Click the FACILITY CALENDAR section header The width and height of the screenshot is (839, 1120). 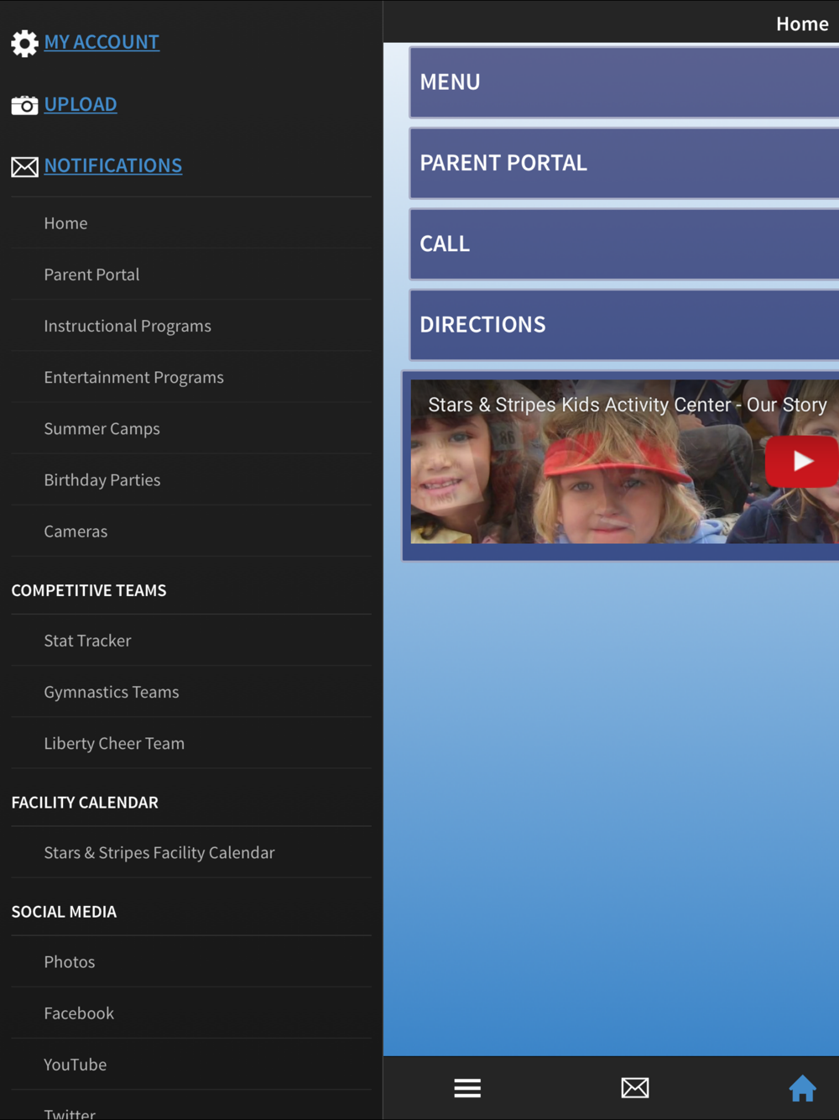tap(85, 802)
